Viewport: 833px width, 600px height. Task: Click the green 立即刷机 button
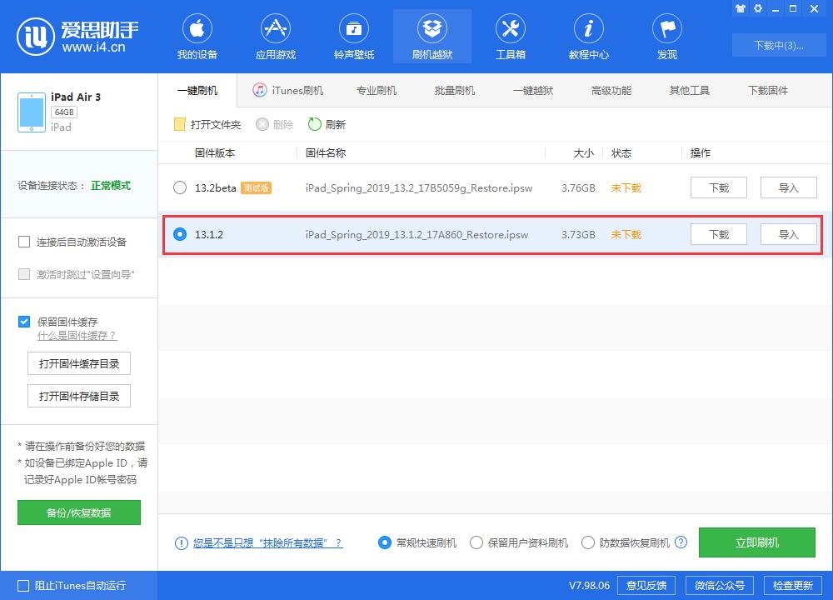(757, 542)
